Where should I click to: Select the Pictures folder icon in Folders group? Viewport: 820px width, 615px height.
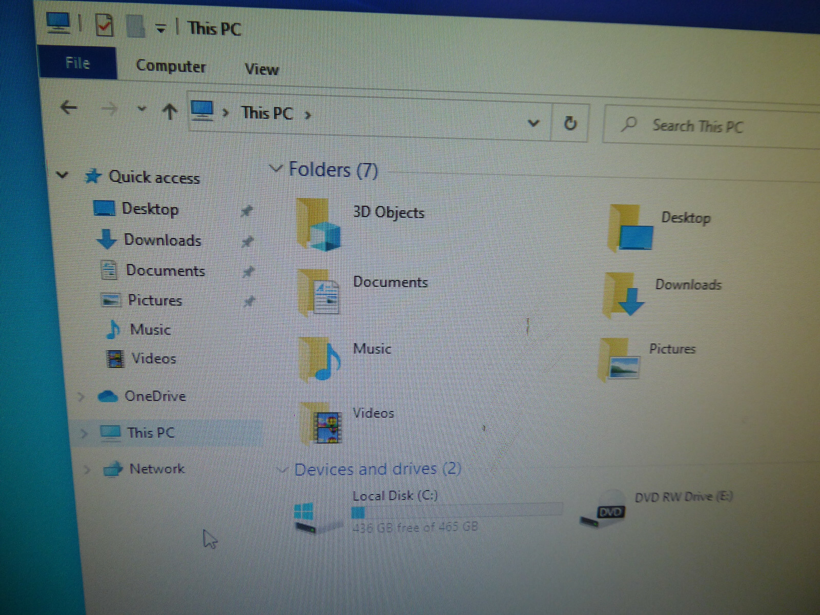click(x=620, y=359)
